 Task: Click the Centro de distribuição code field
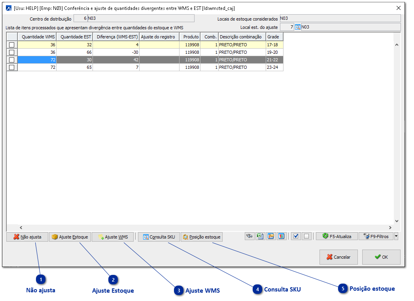(x=81, y=18)
